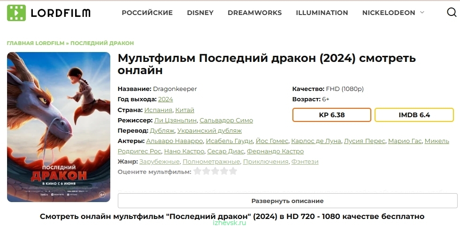Open the РОССИЙСКИЕ menu item
Screen dimensions: 460x226
point(147,13)
